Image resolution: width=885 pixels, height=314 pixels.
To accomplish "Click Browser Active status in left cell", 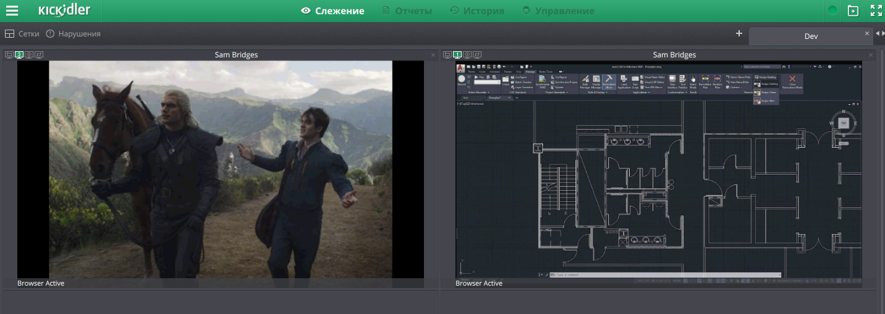I will click(x=41, y=283).
